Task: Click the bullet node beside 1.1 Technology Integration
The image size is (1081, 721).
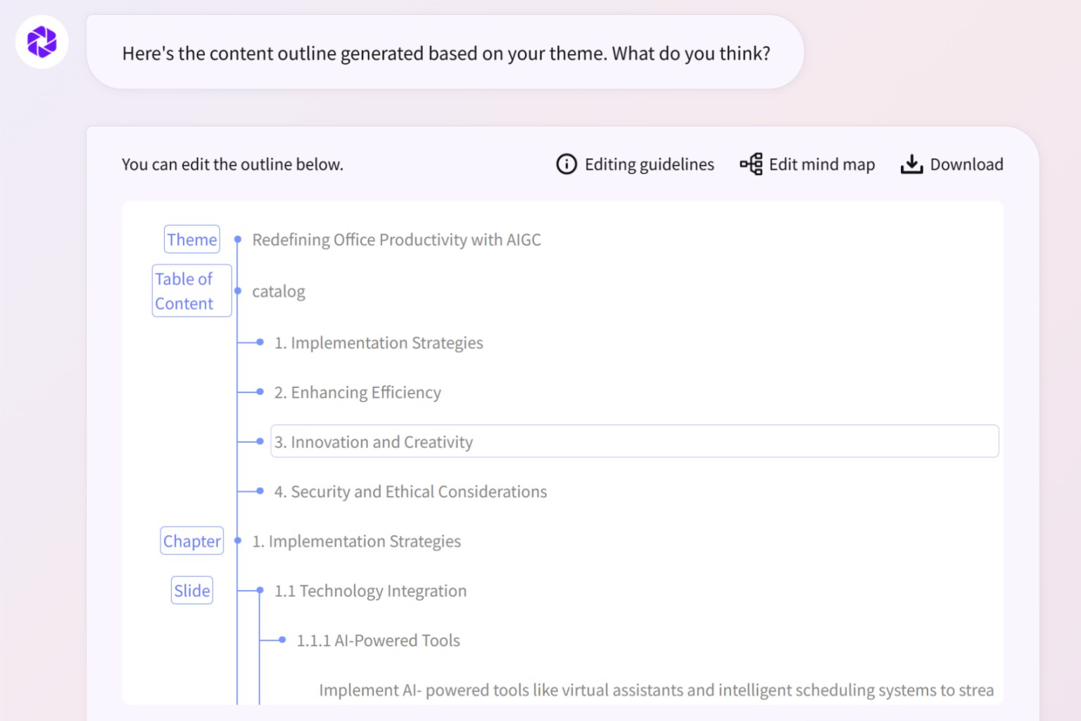Action: (x=260, y=590)
